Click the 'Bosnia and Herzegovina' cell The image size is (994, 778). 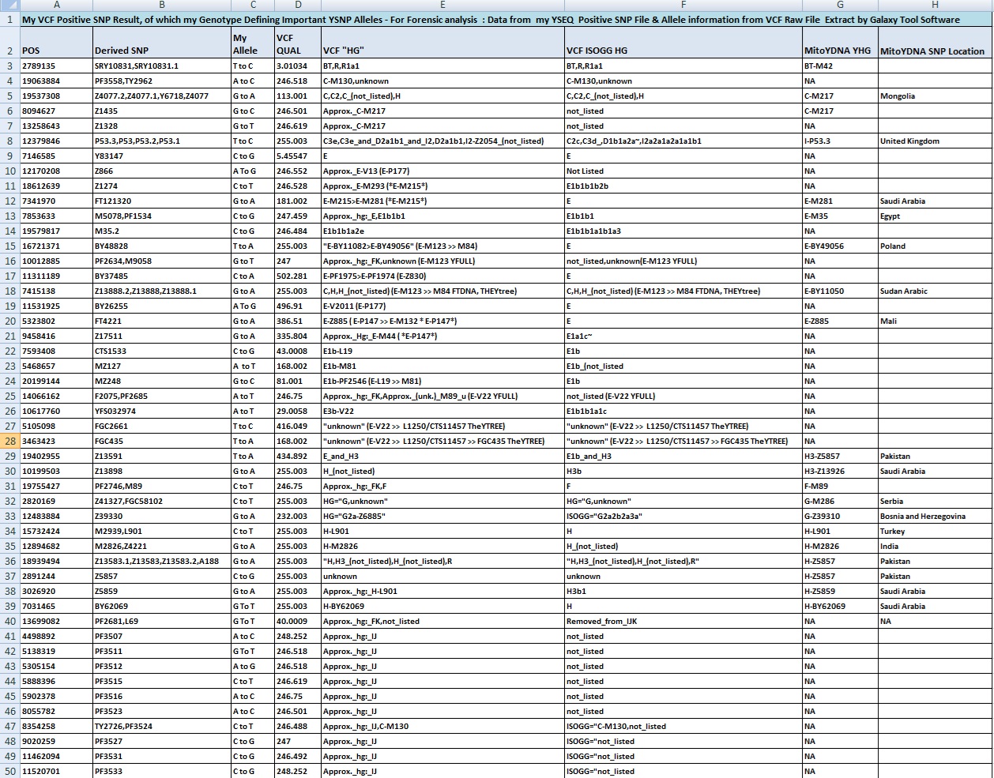935,516
